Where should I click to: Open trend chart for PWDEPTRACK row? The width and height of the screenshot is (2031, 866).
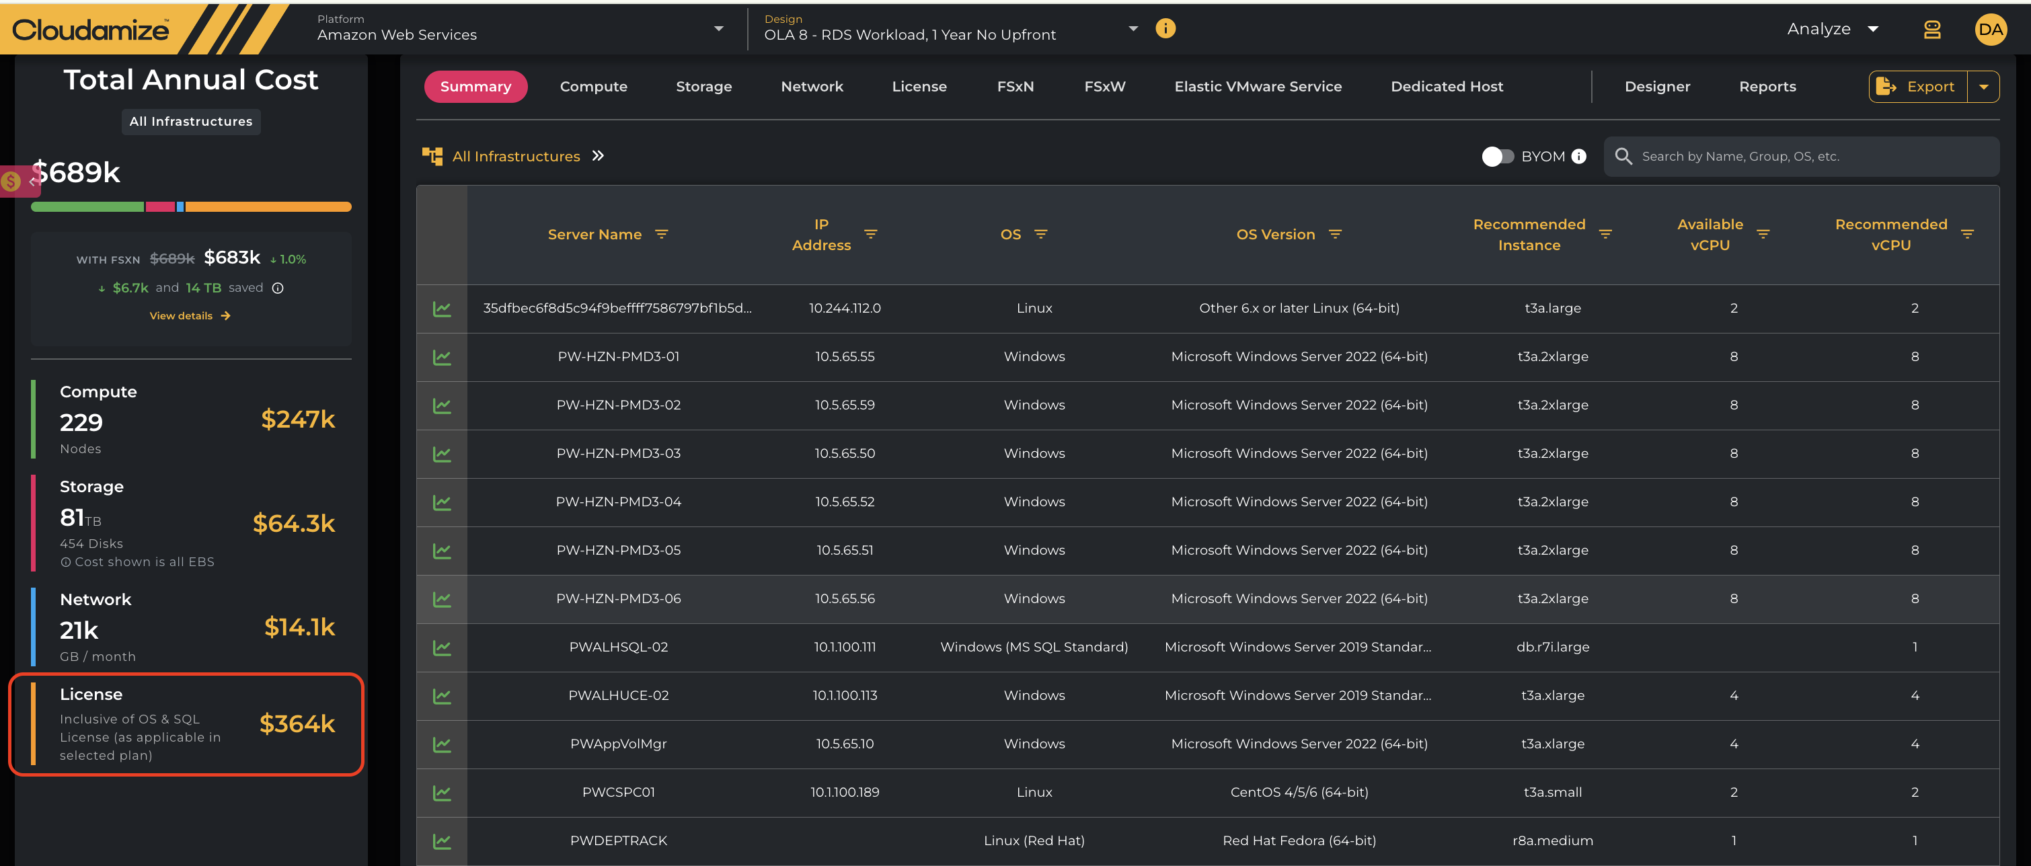tap(442, 840)
